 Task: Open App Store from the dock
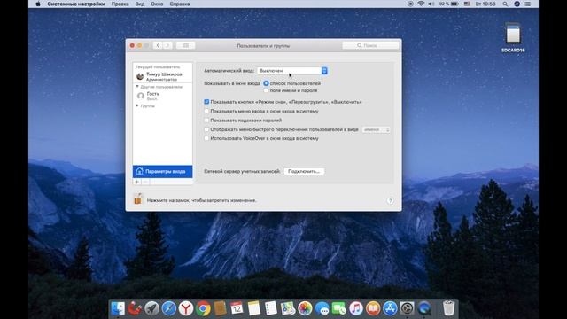(390, 308)
